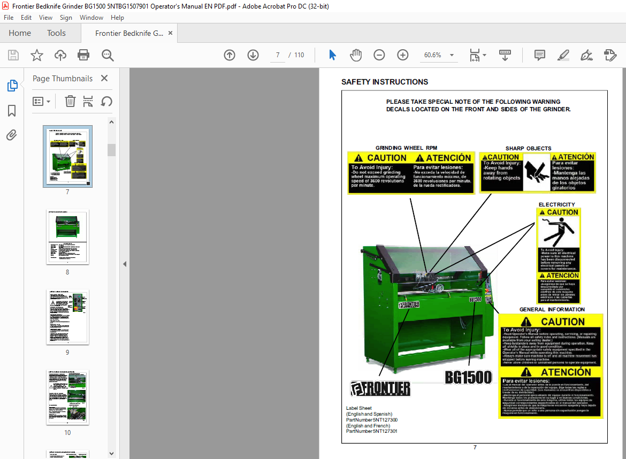Screen dimensions: 626x459
Task: Open the Bookmarks panel icon
Action: [x=12, y=111]
